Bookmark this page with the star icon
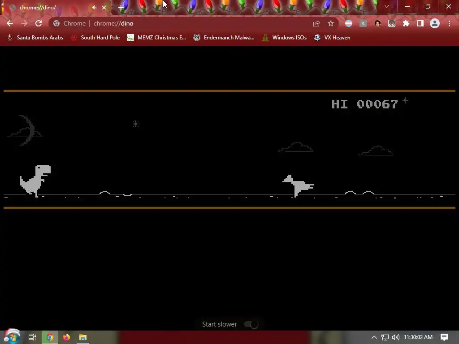459x344 pixels. [x=331, y=23]
